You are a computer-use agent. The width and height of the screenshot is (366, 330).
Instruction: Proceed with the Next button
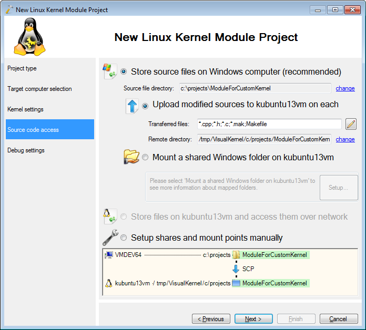tap(253, 318)
